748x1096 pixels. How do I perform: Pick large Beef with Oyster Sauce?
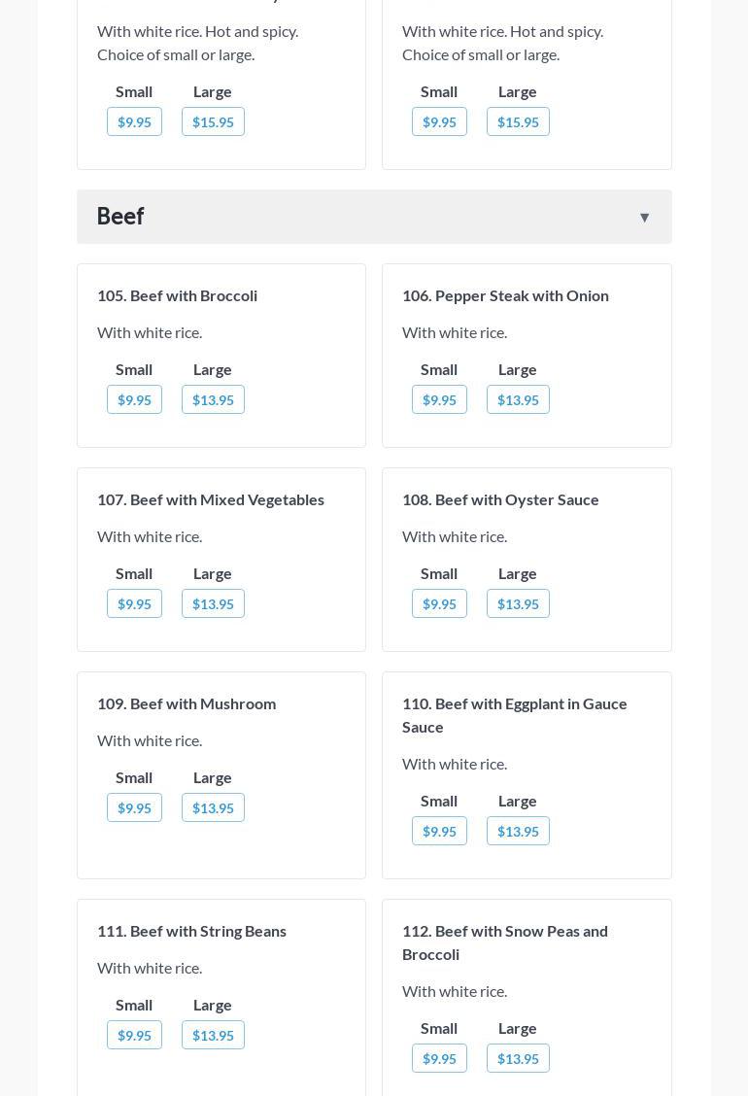(x=518, y=603)
